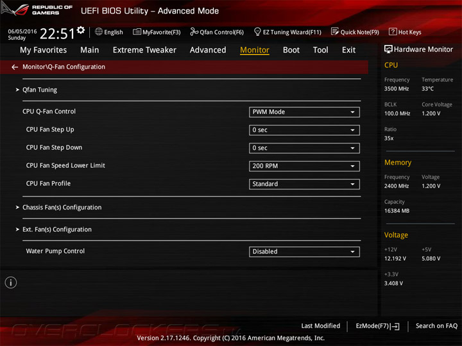Open Water Pump Control dropdown
Image resolution: width=462 pixels, height=346 pixels.
point(304,252)
